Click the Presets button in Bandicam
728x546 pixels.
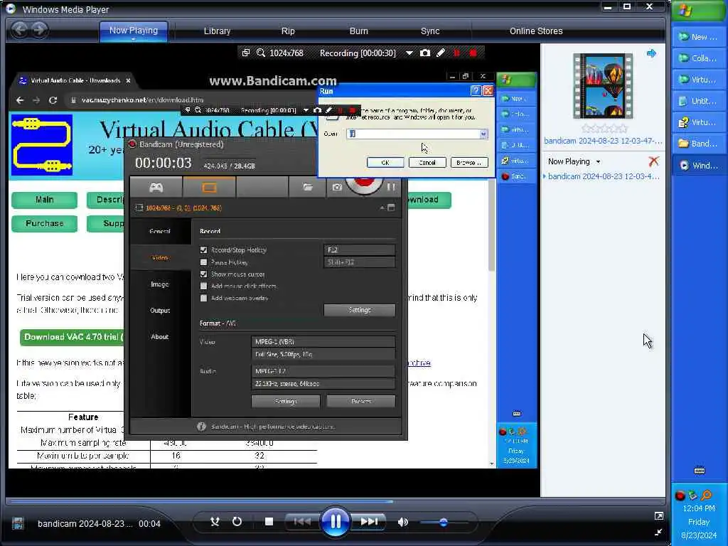361,401
